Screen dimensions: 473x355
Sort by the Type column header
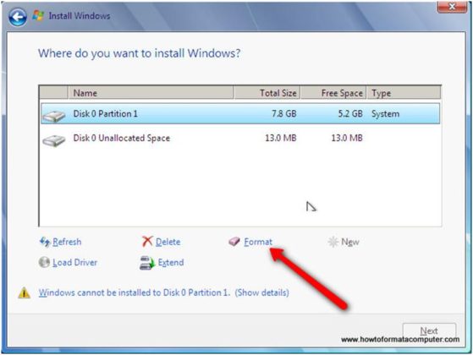click(x=404, y=93)
